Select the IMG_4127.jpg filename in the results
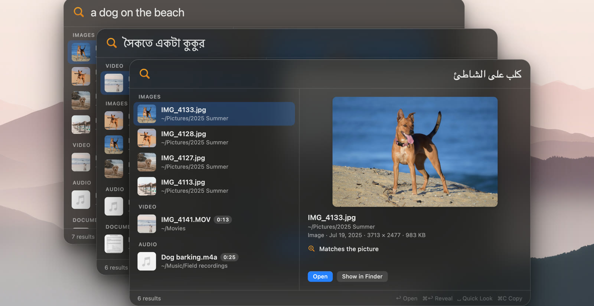Image resolution: width=594 pixels, height=306 pixels. point(183,158)
